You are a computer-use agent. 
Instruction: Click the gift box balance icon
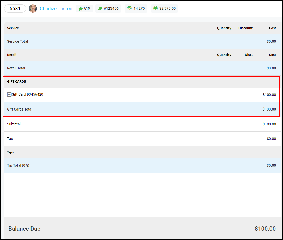click(155, 8)
